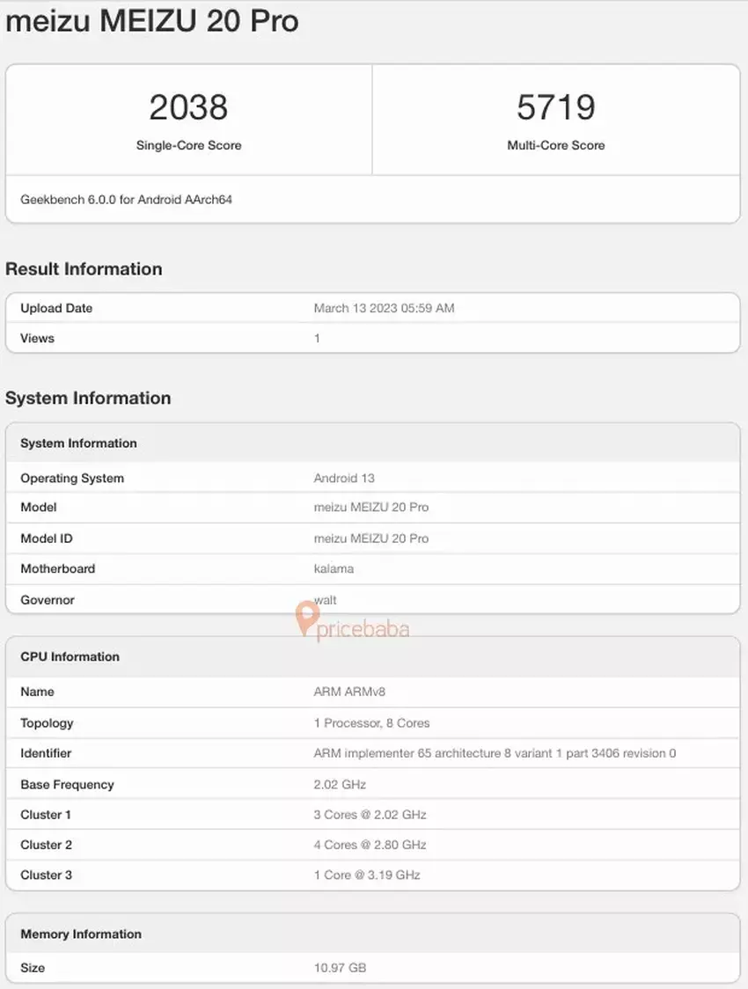Click the Cluster 2 row 4 Cores value

pyautogui.click(x=370, y=845)
